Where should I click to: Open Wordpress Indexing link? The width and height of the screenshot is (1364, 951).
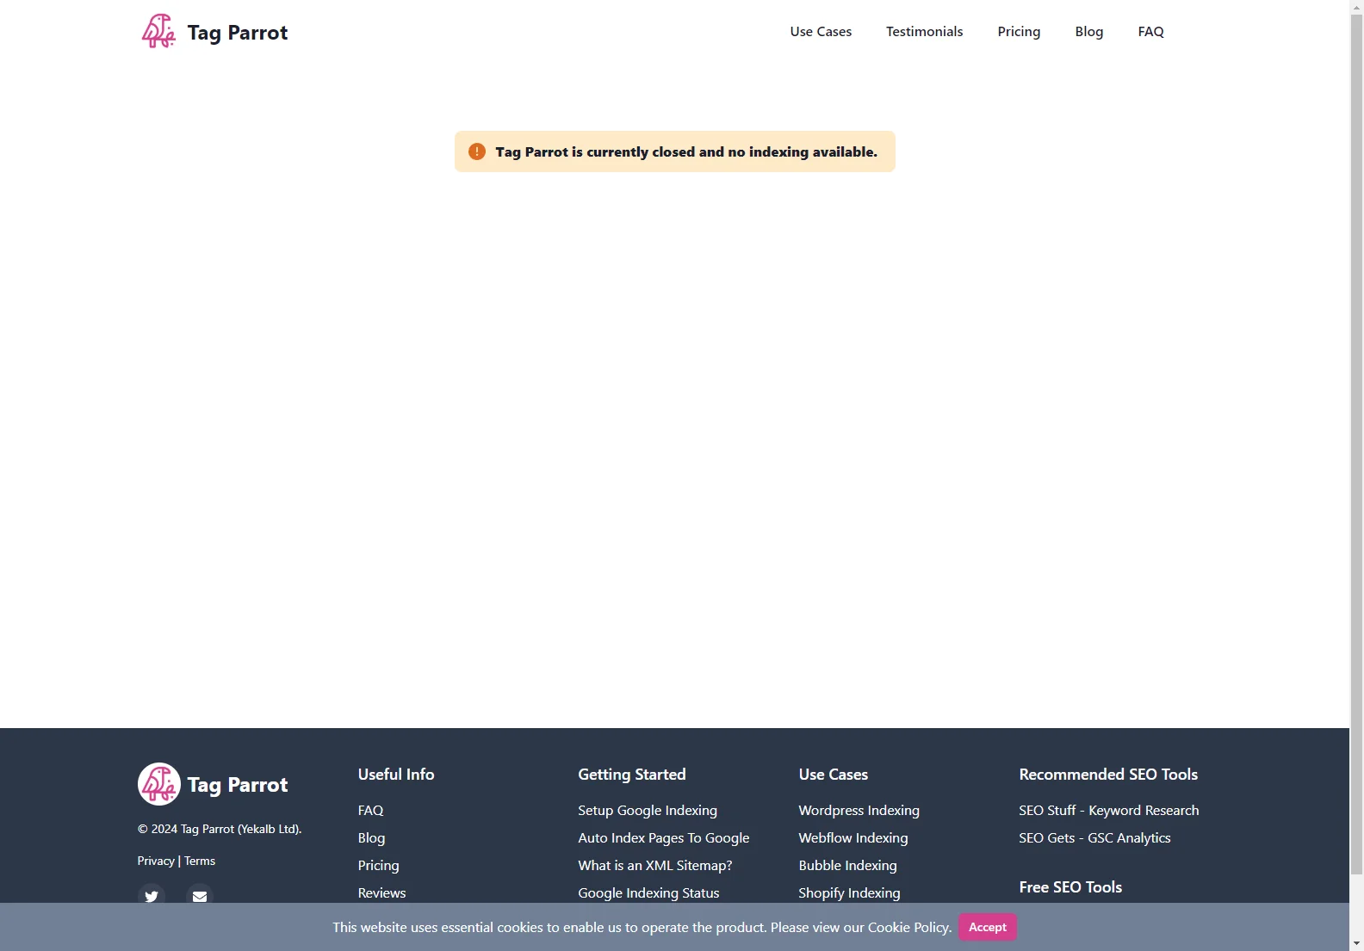[859, 810]
